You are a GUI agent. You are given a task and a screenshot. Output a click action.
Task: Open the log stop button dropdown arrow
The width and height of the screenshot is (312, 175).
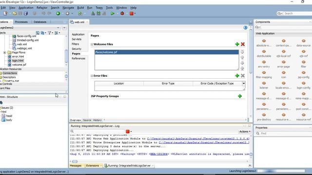(131, 132)
